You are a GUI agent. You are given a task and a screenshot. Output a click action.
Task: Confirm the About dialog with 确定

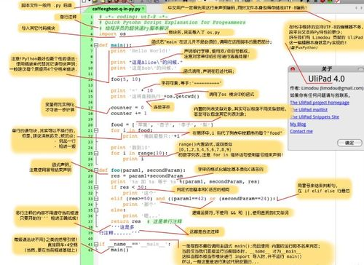click(x=349, y=143)
